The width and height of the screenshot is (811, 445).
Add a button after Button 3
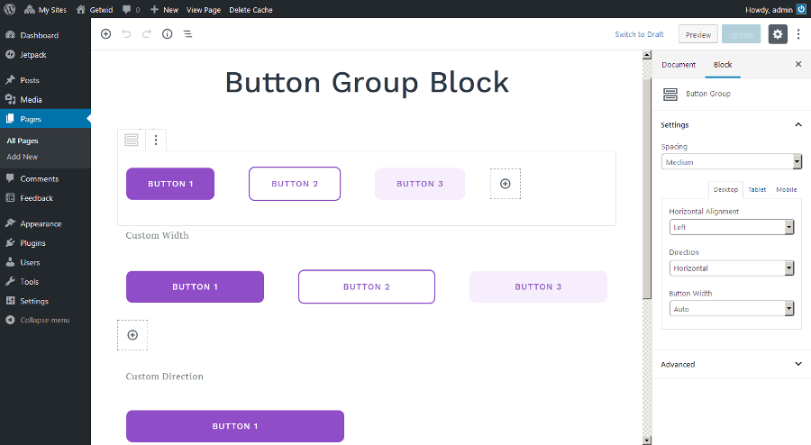(x=506, y=184)
